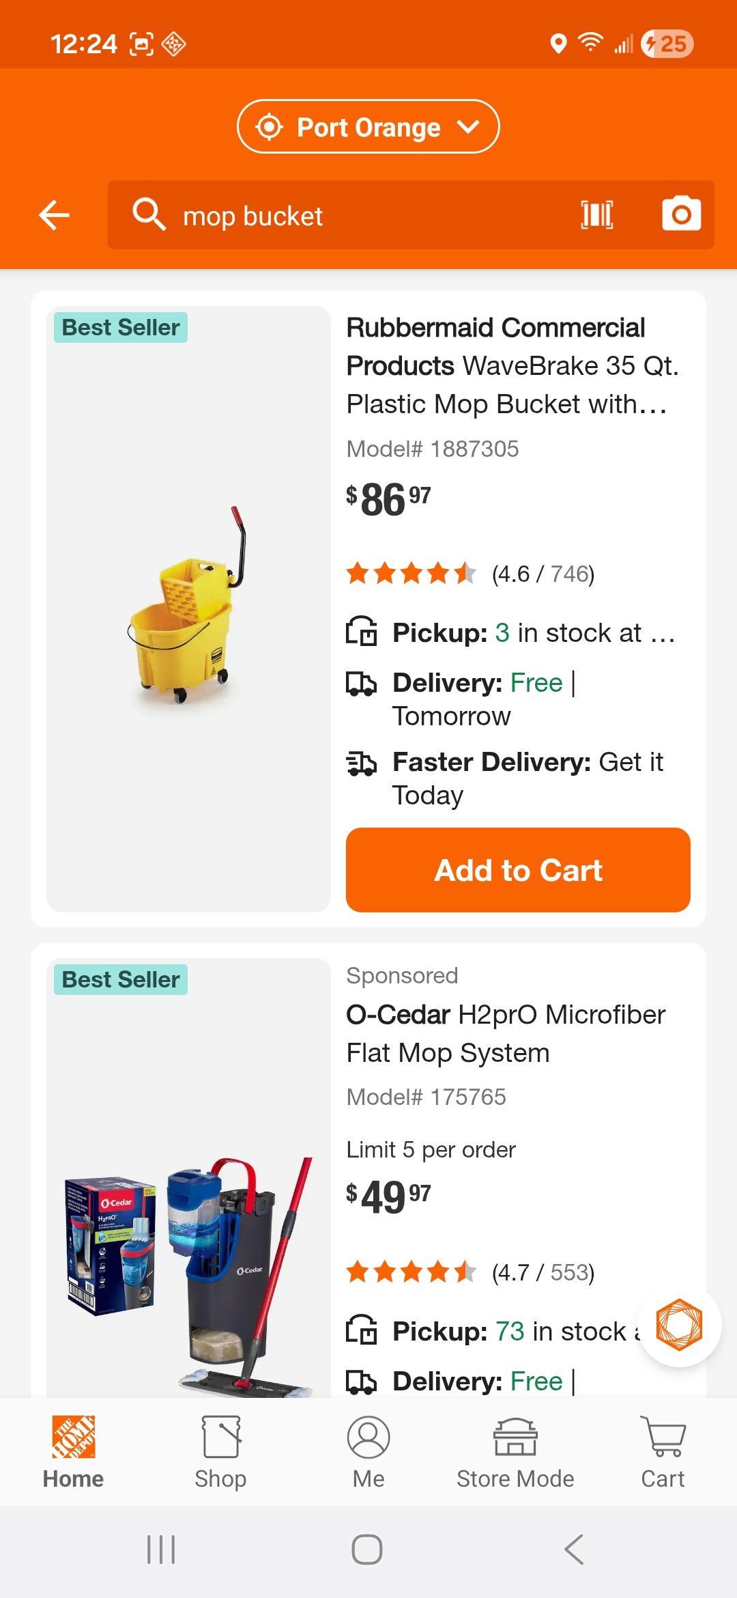The width and height of the screenshot is (737, 1598).
Task: Edit the 'mop bucket' search field
Action: [x=369, y=216]
